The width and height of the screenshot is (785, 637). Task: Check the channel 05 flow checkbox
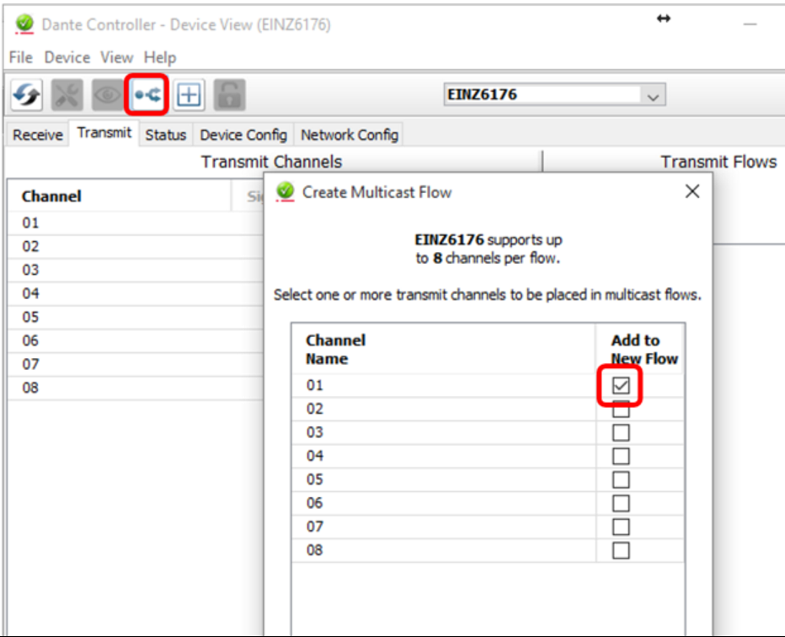pyautogui.click(x=621, y=479)
